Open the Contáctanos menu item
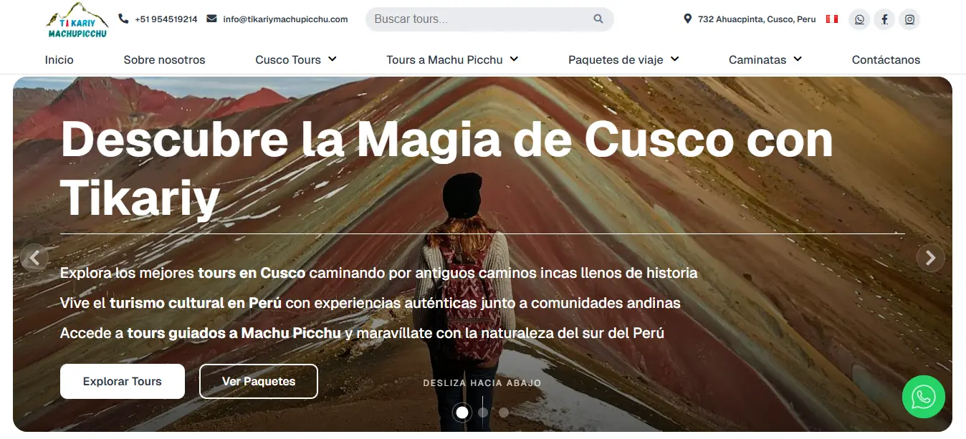The height and width of the screenshot is (439, 966). pyautogui.click(x=886, y=59)
